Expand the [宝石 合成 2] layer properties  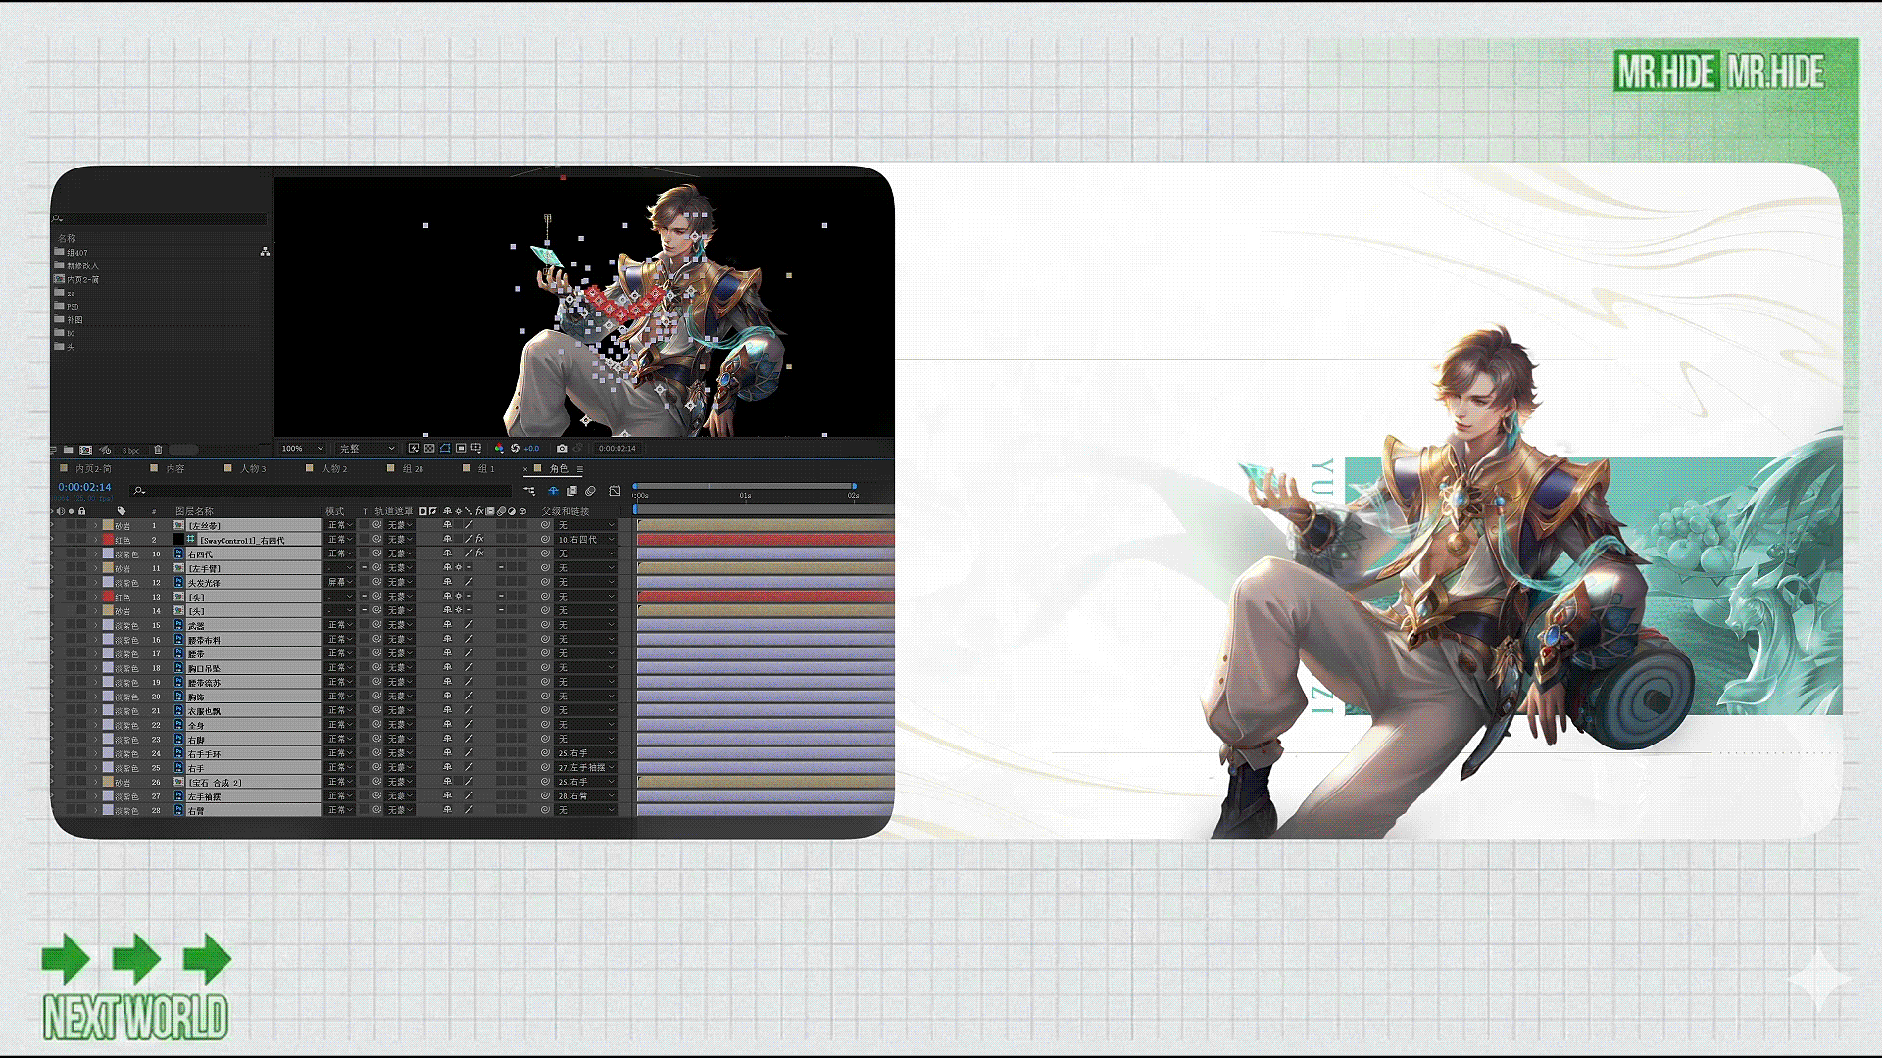pyautogui.click(x=96, y=782)
